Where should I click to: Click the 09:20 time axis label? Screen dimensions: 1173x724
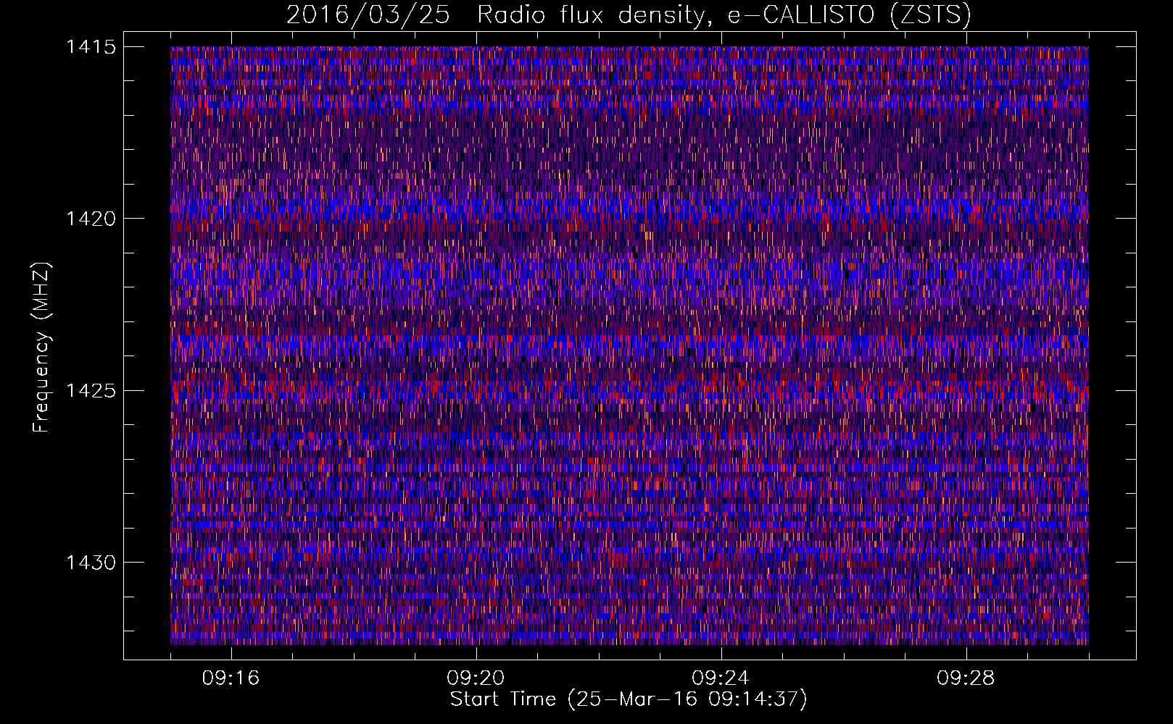(x=476, y=678)
